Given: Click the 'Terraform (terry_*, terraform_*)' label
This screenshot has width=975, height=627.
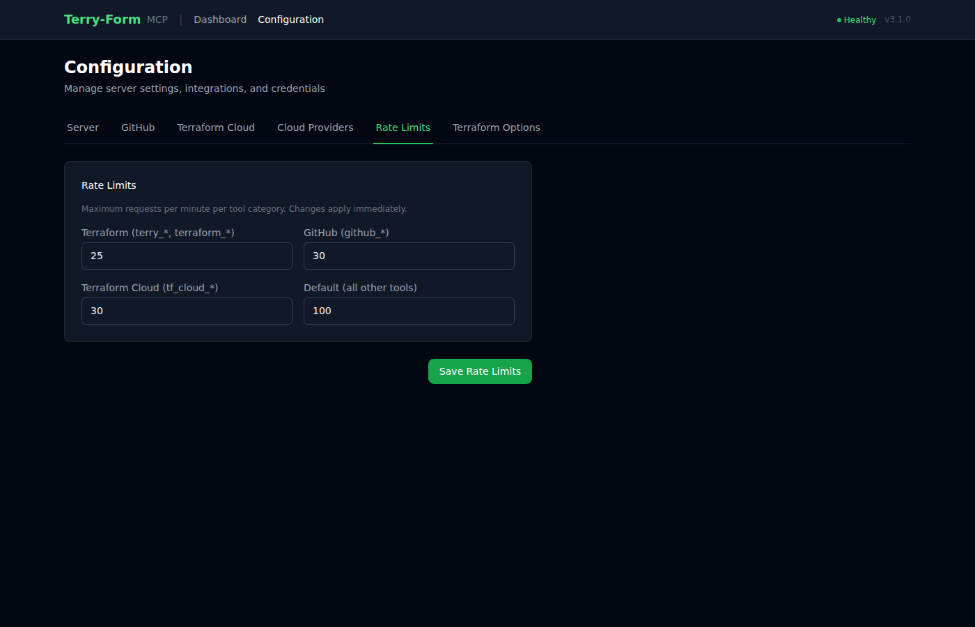Looking at the screenshot, I should tap(158, 233).
